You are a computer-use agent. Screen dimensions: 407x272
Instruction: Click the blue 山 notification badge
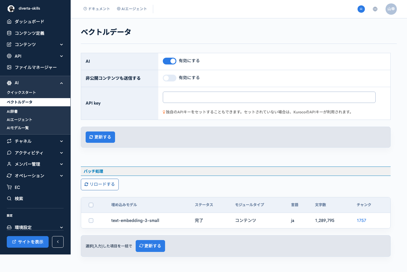pyautogui.click(x=361, y=9)
